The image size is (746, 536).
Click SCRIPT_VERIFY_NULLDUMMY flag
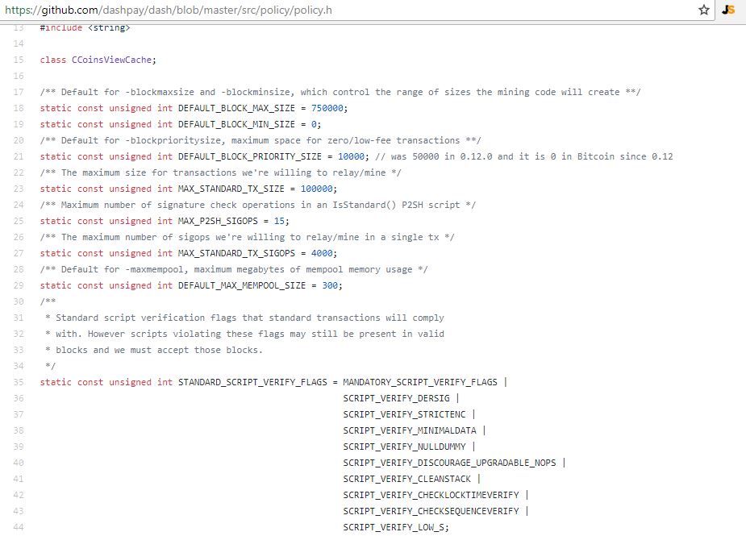point(404,447)
